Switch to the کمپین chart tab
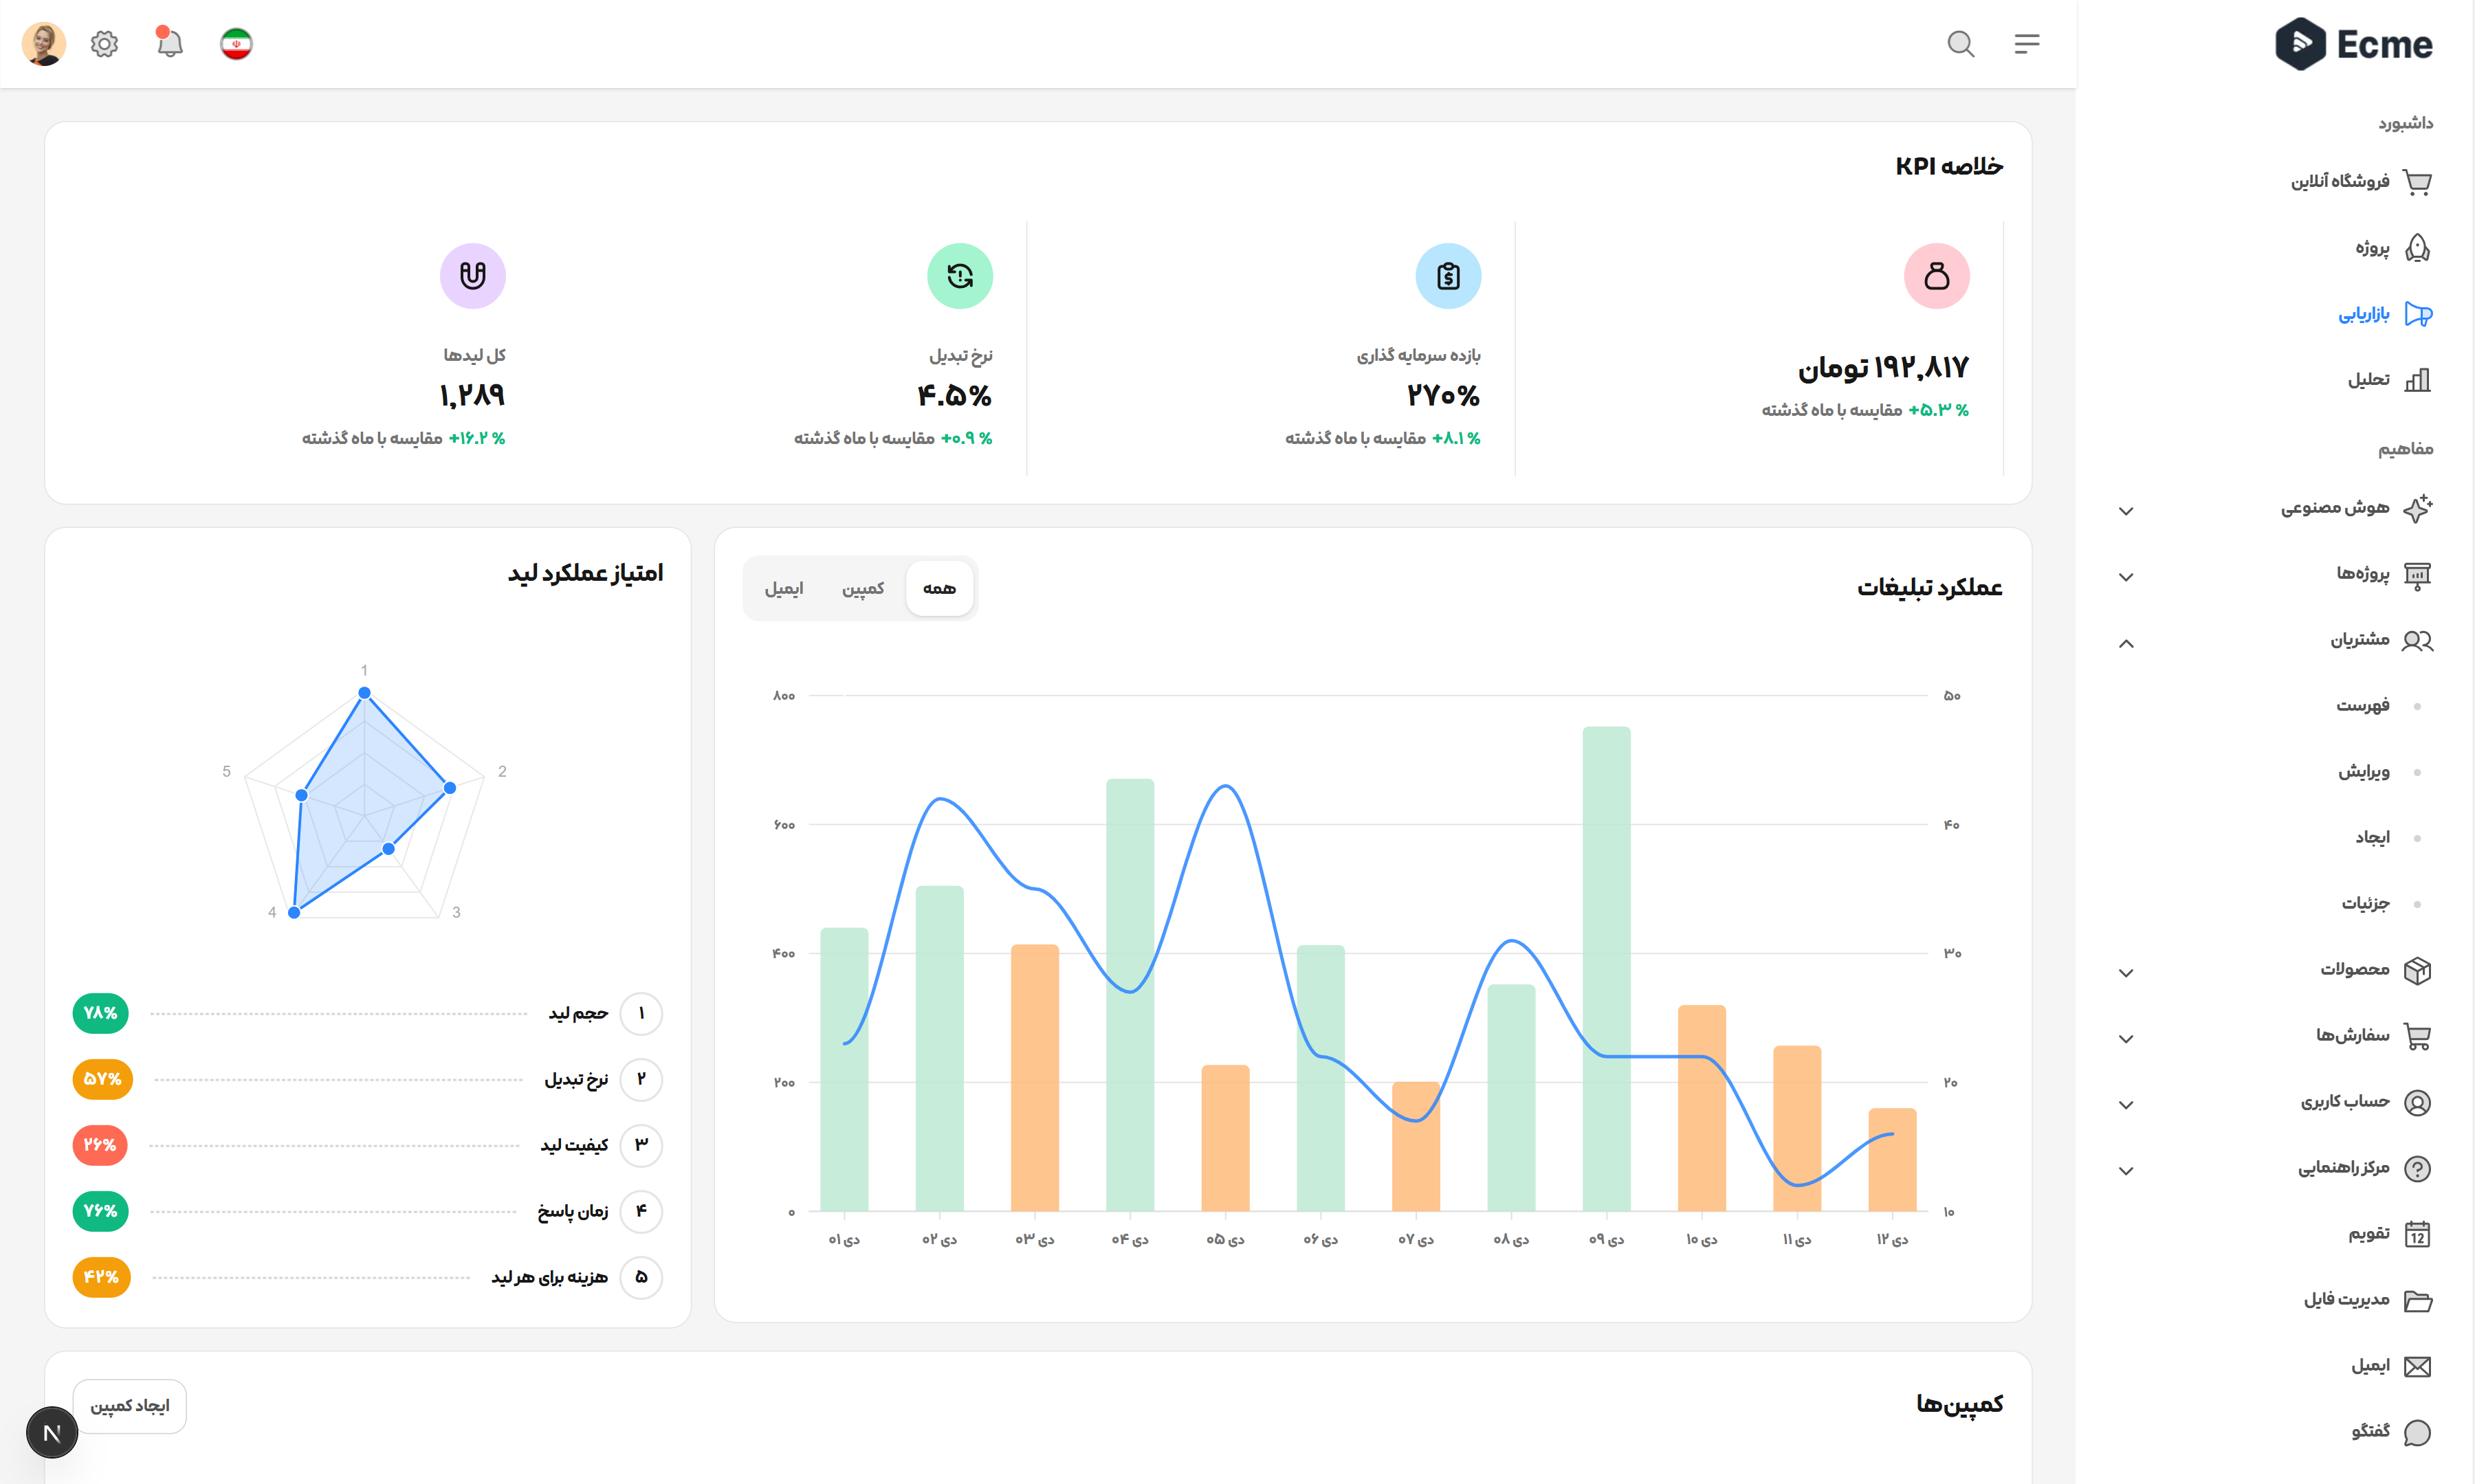2475x1484 pixels. [862, 588]
